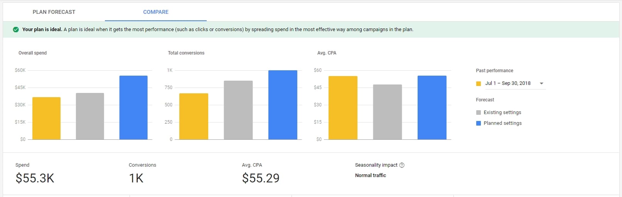Click the blue bar in Total conversions chart

pyautogui.click(x=283, y=105)
